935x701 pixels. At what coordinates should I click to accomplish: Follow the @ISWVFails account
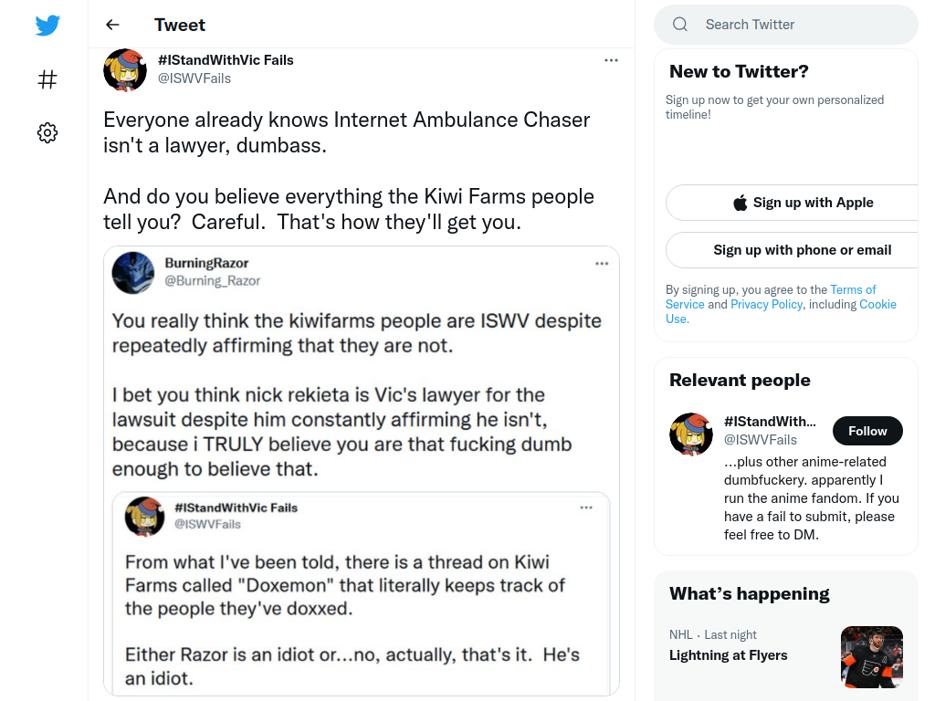coord(867,431)
